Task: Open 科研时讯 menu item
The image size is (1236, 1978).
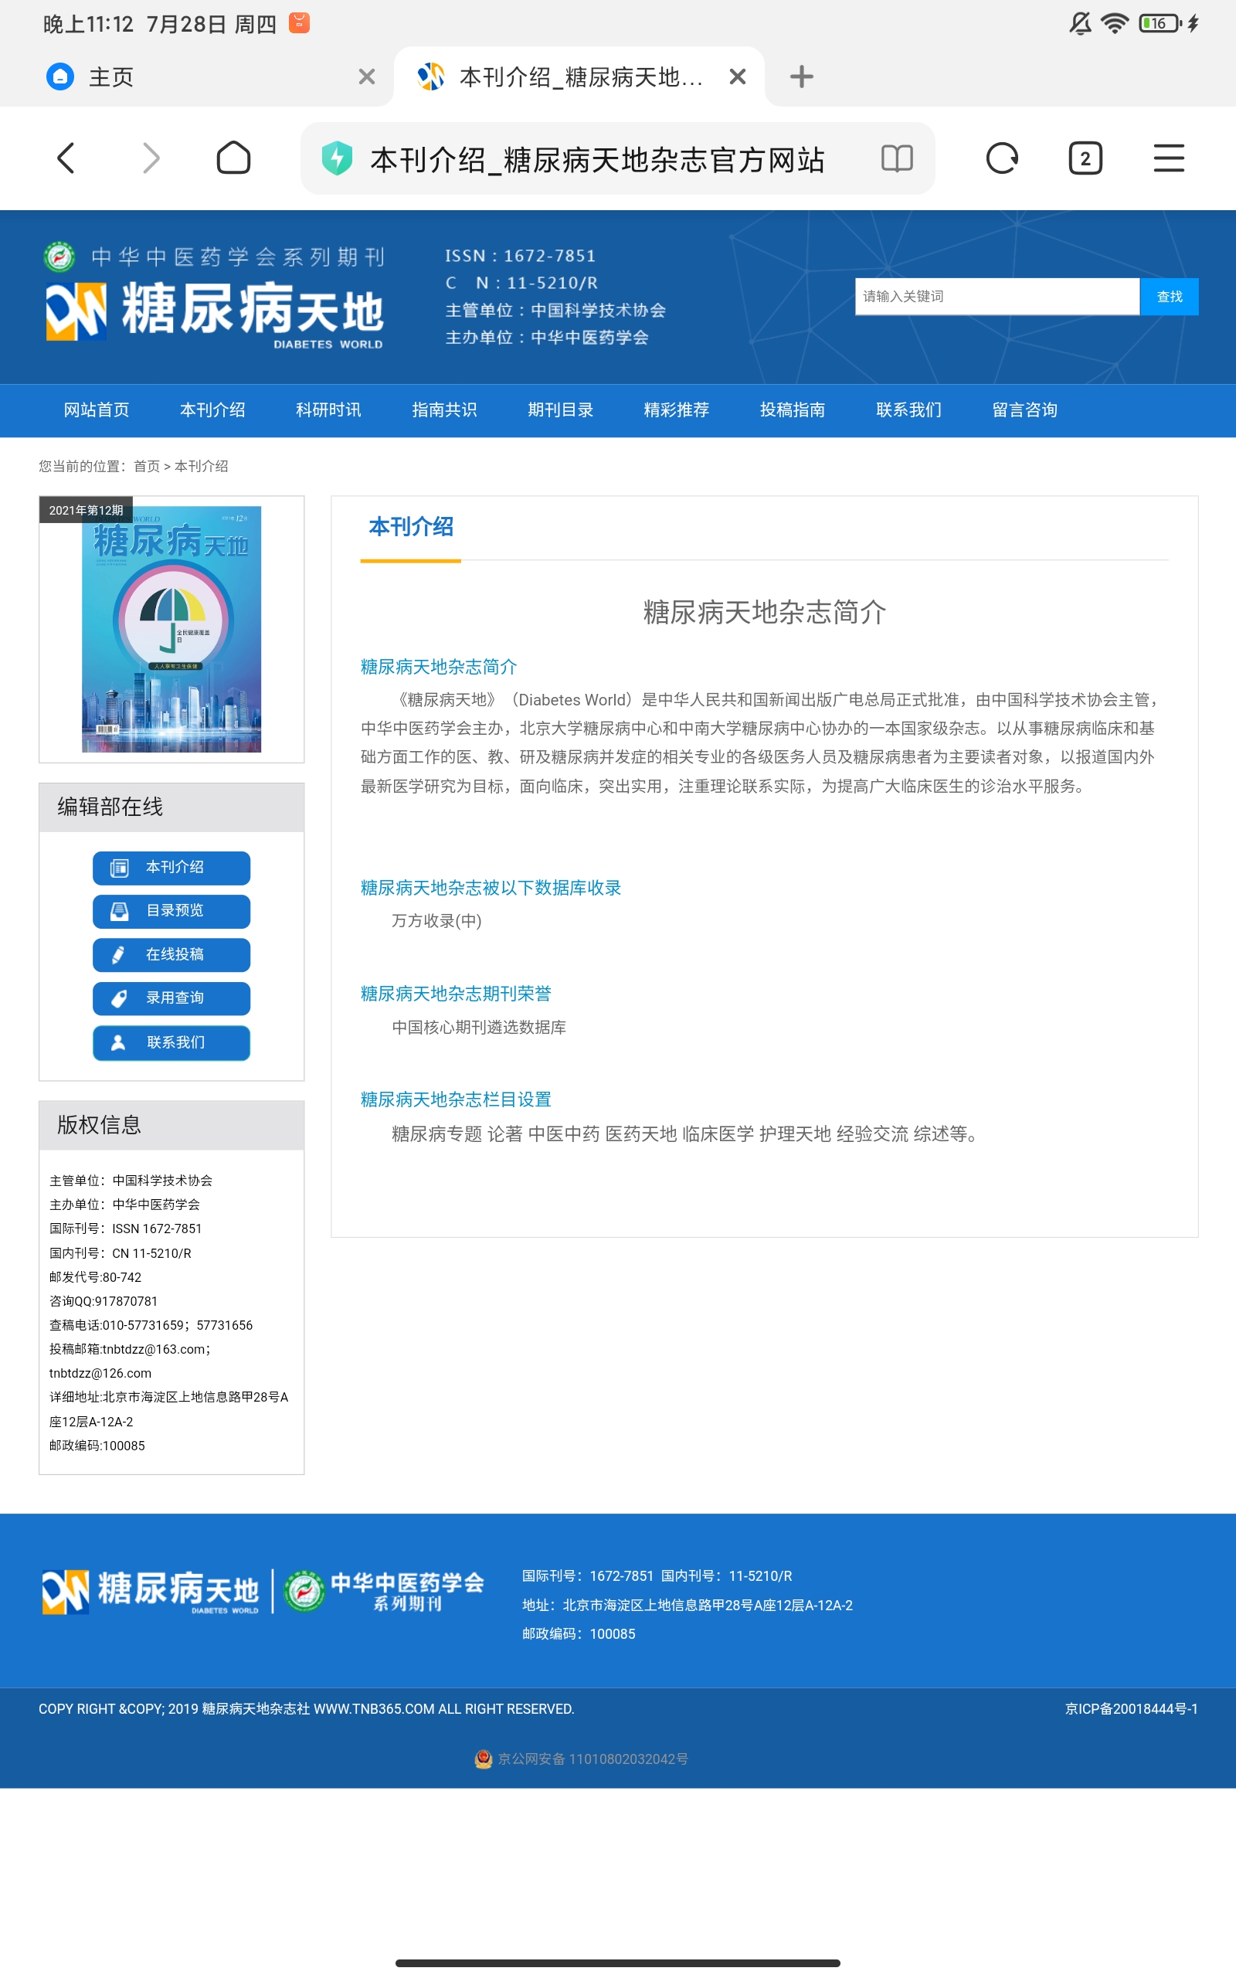Action: click(x=328, y=410)
